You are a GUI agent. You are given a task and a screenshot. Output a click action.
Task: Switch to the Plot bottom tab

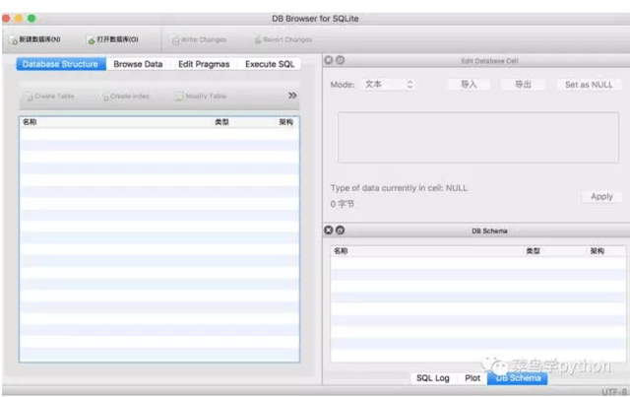(x=472, y=378)
